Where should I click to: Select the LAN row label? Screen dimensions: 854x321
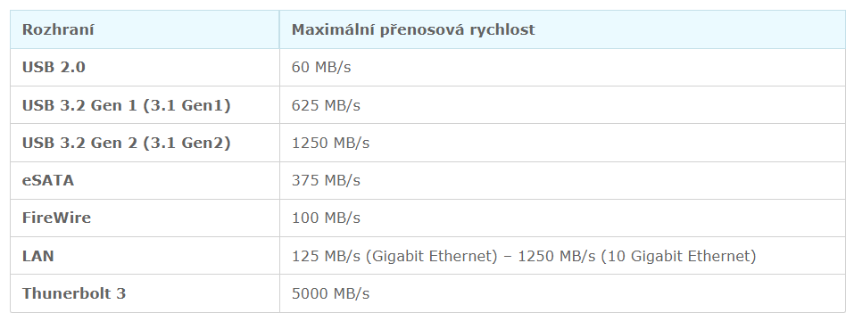click(38, 256)
